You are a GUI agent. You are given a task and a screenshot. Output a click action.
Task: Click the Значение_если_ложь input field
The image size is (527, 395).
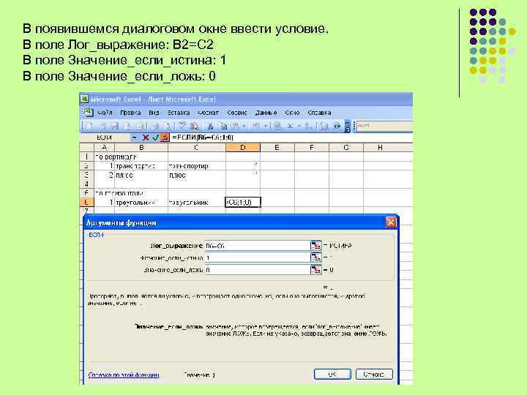[x=257, y=270]
